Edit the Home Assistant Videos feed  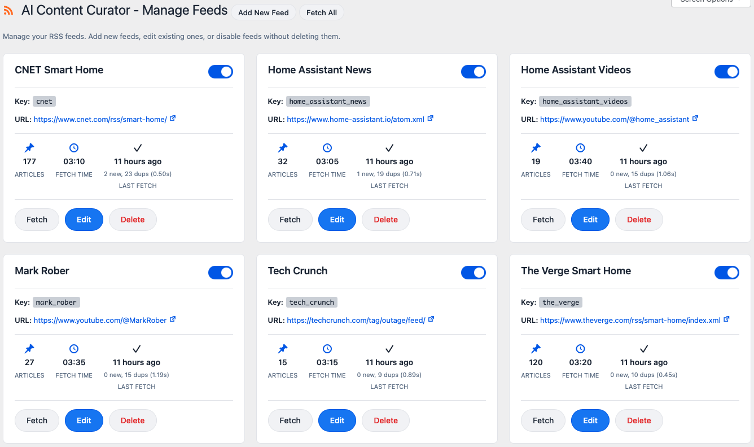click(590, 220)
